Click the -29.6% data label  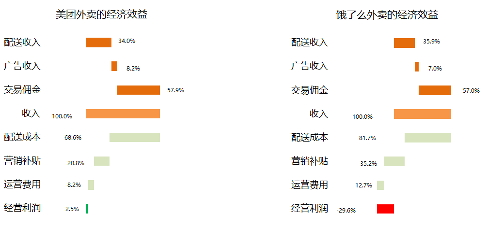346,210
